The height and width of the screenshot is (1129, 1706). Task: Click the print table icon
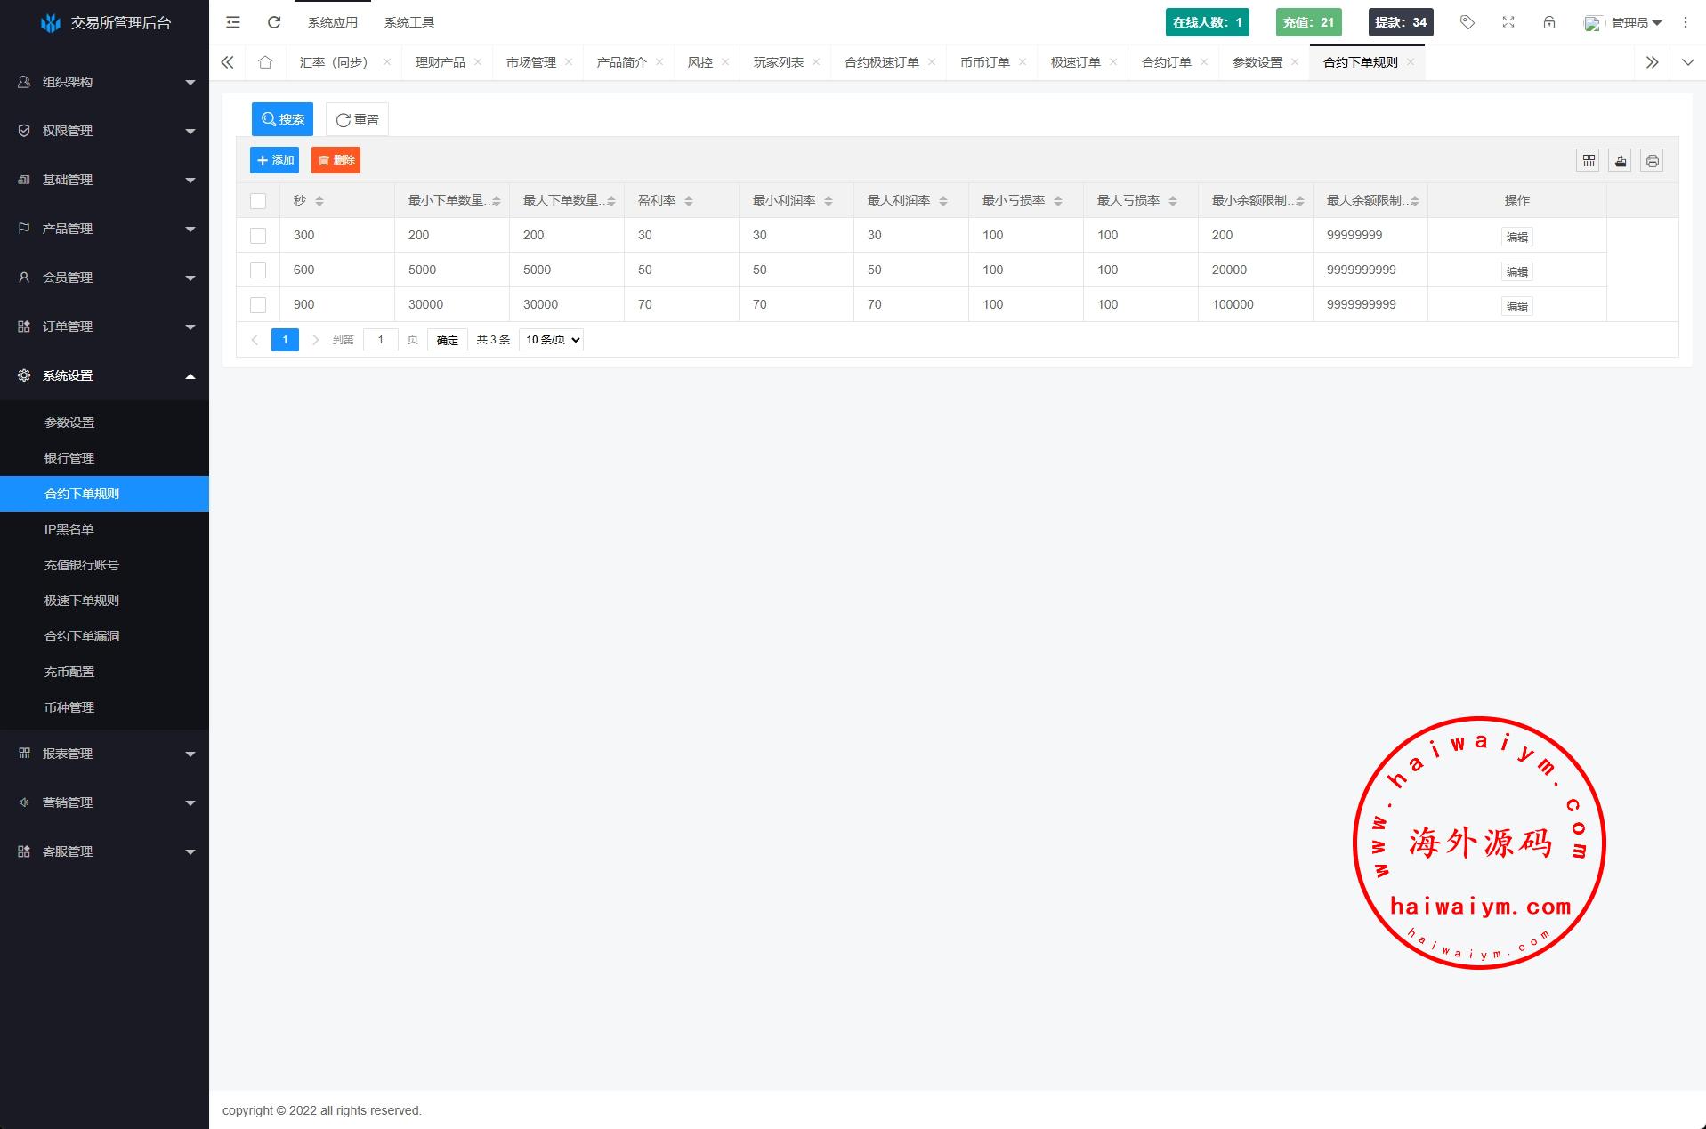(1653, 161)
